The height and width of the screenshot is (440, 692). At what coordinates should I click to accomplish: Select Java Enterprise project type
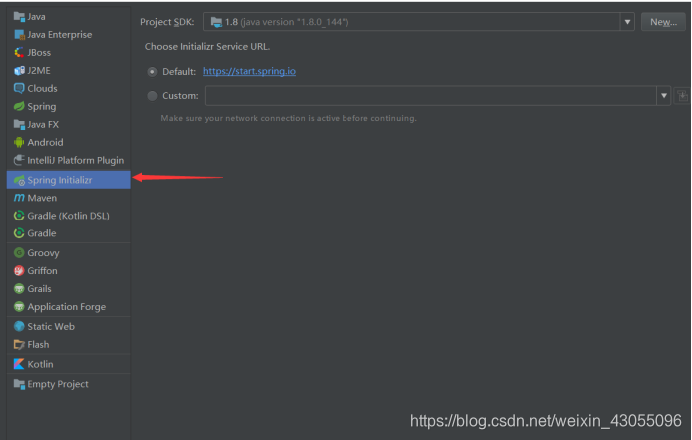click(x=69, y=35)
